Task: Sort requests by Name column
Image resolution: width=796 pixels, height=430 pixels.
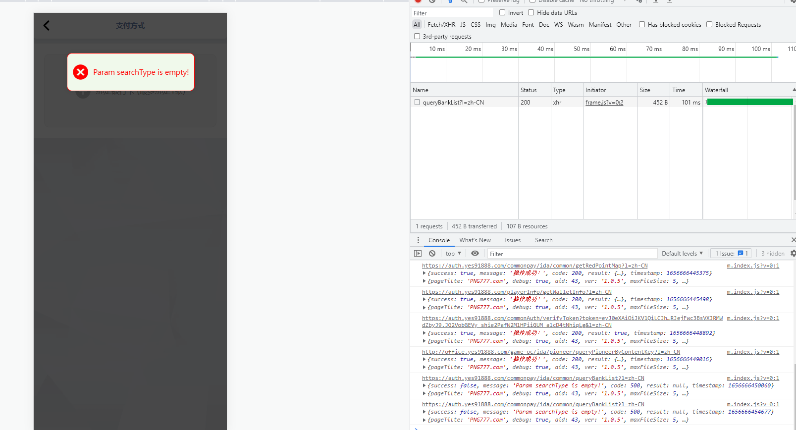Action: coord(464,90)
